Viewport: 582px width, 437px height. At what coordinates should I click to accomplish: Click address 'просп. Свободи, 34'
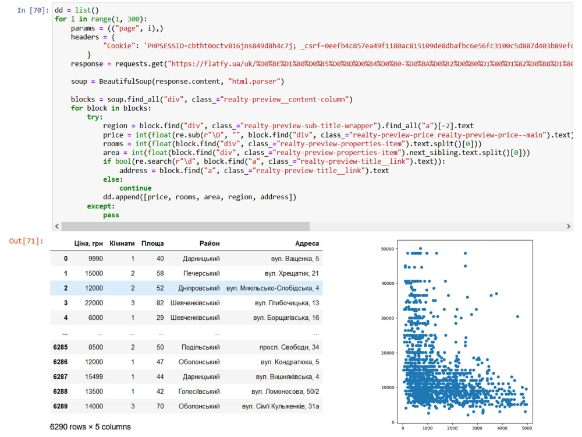click(x=289, y=347)
